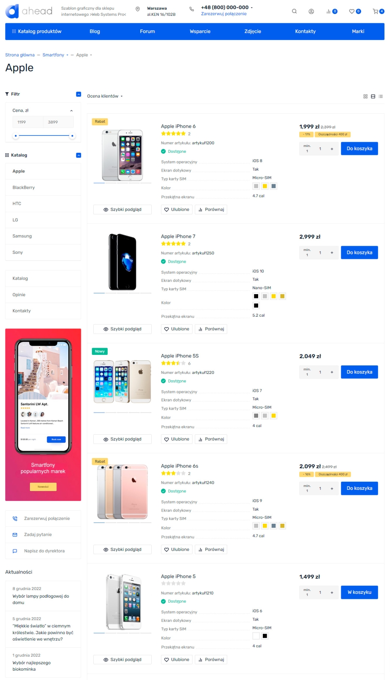
Task: Click Szybki podgląd for iPhone 5S
Action: pos(123,439)
